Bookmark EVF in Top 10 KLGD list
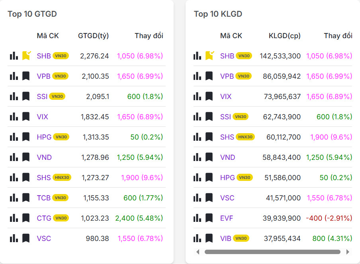This screenshot has width=360, height=264. click(x=209, y=218)
